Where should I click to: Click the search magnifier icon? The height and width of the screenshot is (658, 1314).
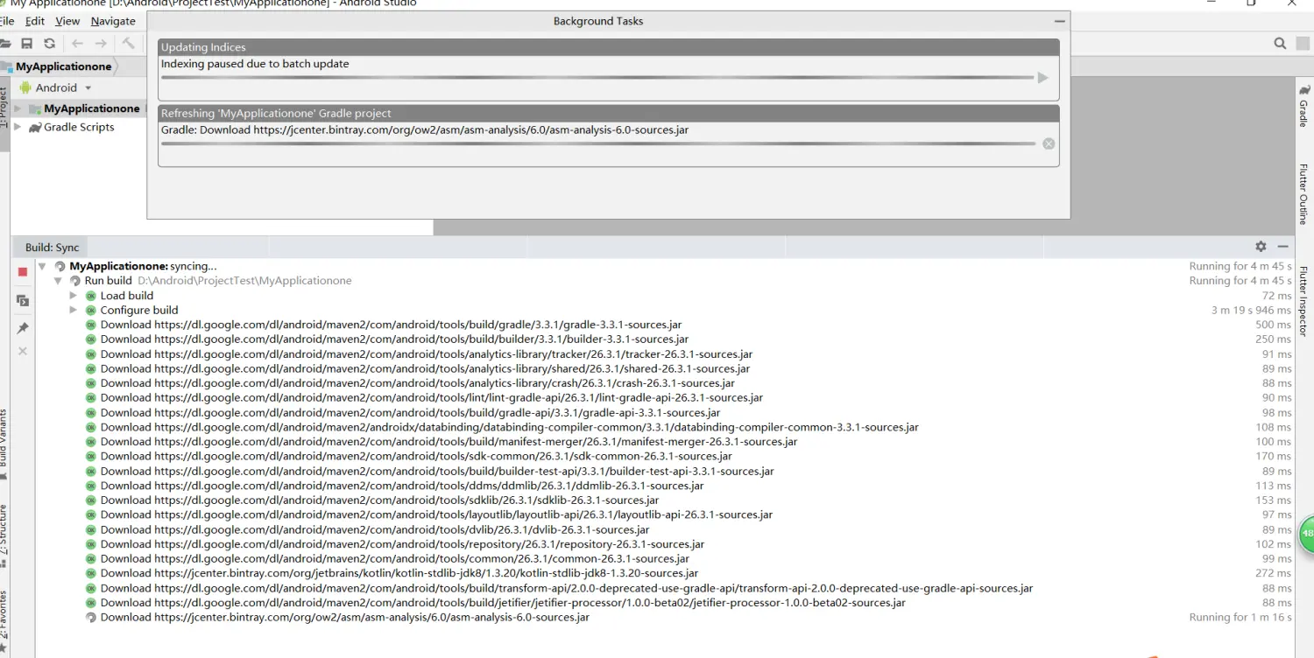[x=1280, y=44]
